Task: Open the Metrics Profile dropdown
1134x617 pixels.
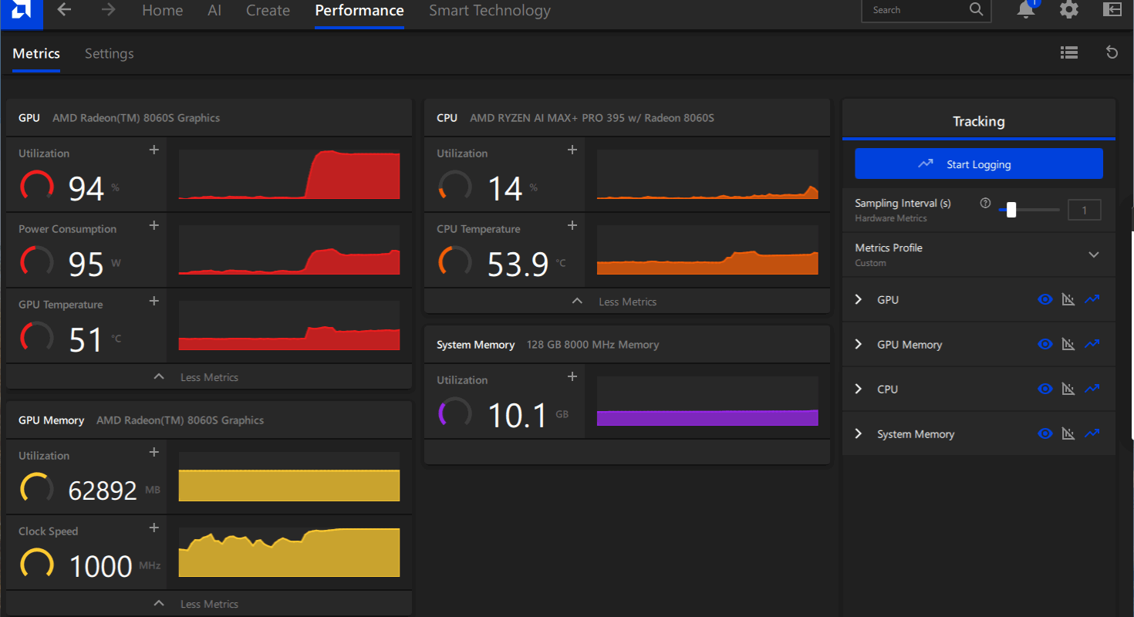Action: pyautogui.click(x=1093, y=255)
